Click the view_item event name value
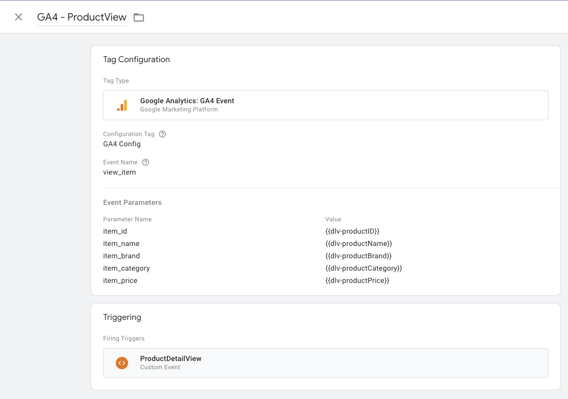Image resolution: width=568 pixels, height=399 pixels. 119,172
